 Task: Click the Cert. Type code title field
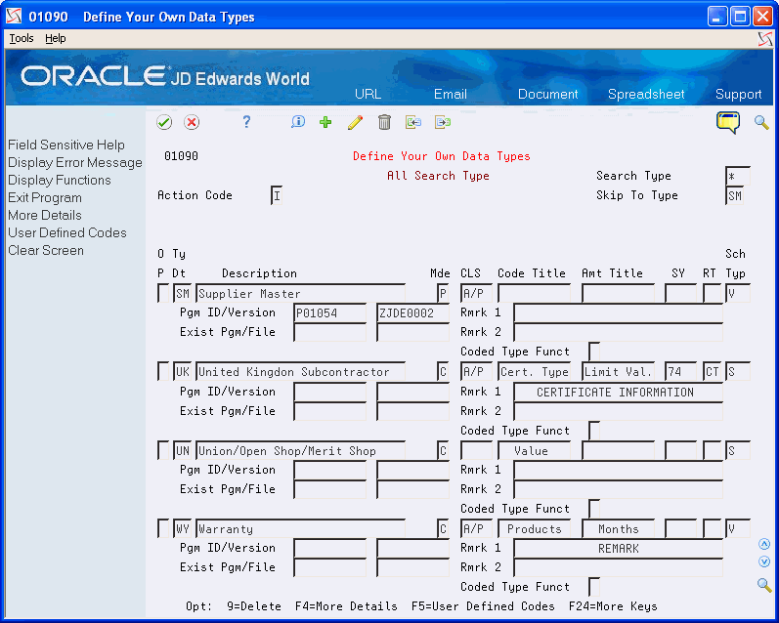(534, 372)
